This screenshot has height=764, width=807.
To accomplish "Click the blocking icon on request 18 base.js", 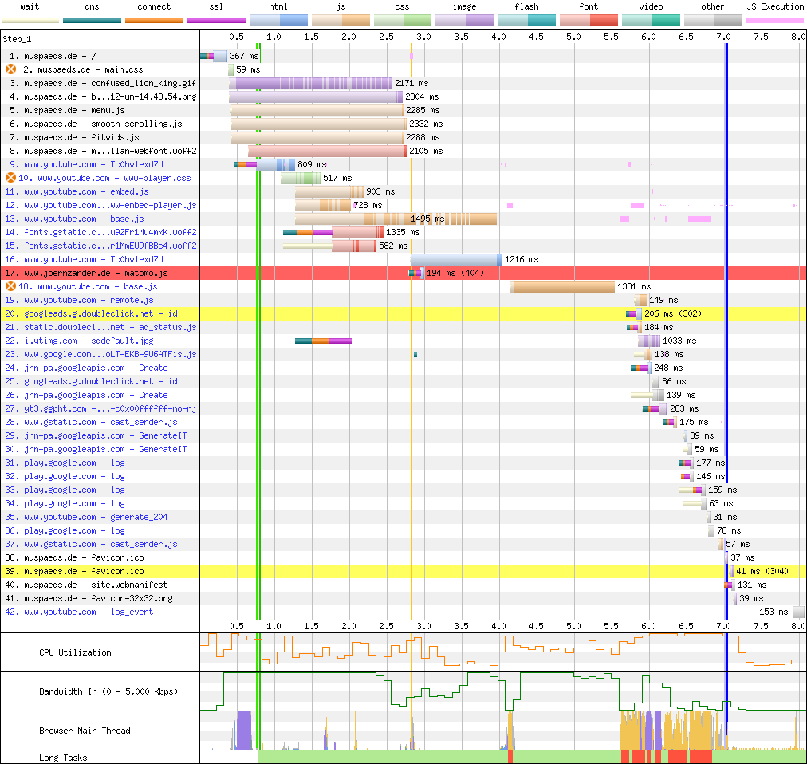I will 11,286.
